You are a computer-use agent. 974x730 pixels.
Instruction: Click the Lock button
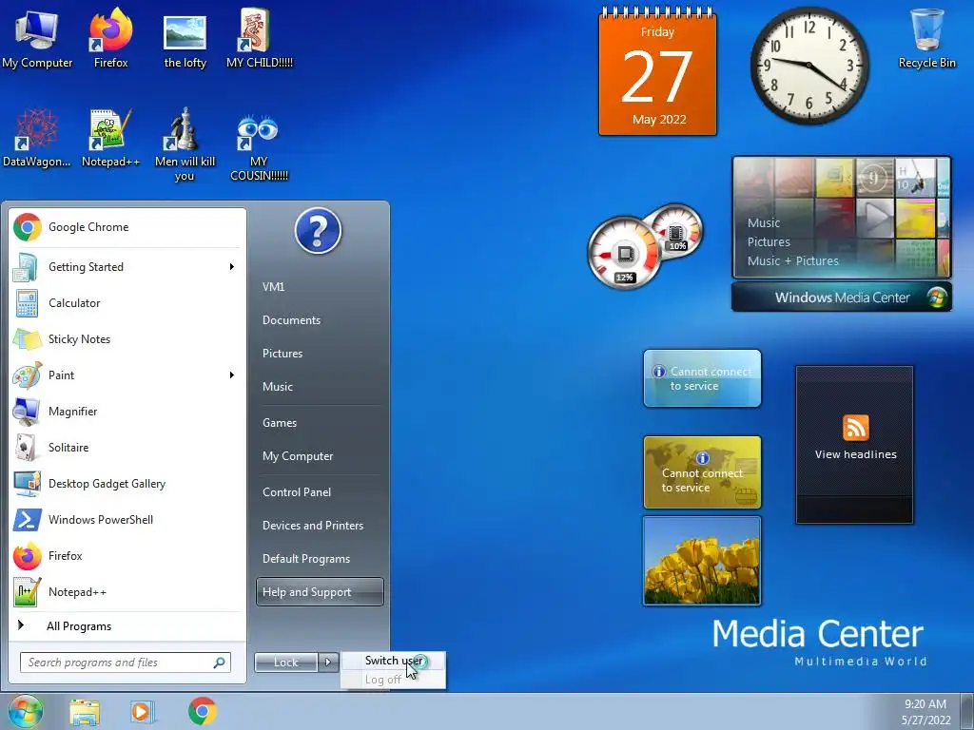click(x=286, y=663)
